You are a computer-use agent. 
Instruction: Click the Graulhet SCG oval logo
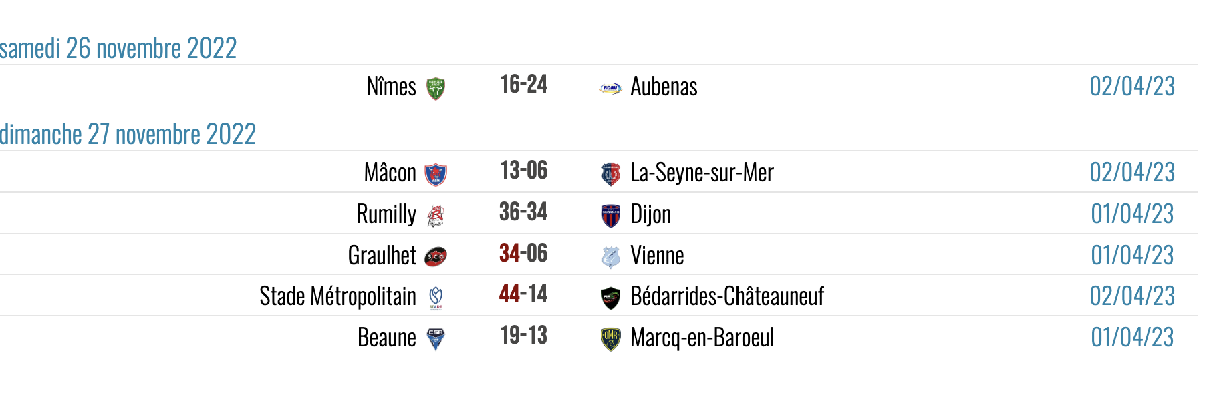click(436, 256)
